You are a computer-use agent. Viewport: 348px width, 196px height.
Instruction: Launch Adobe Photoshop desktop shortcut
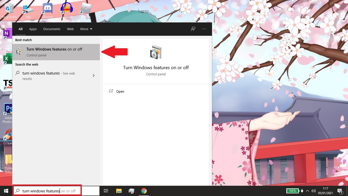[x=7, y=113]
